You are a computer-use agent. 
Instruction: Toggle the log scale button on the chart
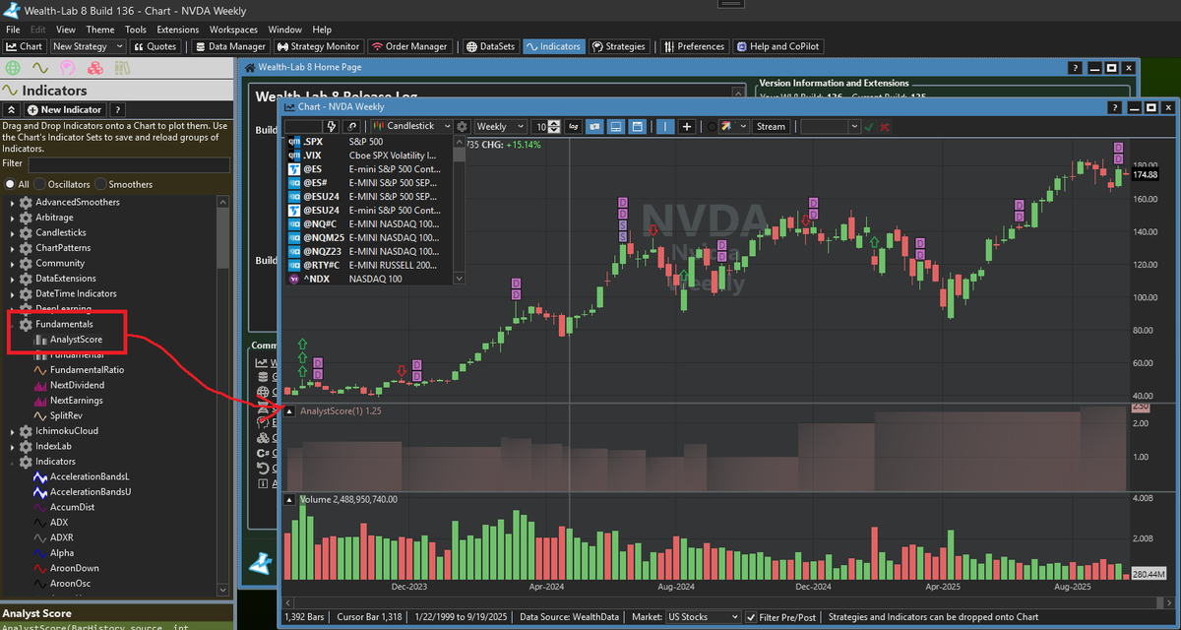pos(573,126)
